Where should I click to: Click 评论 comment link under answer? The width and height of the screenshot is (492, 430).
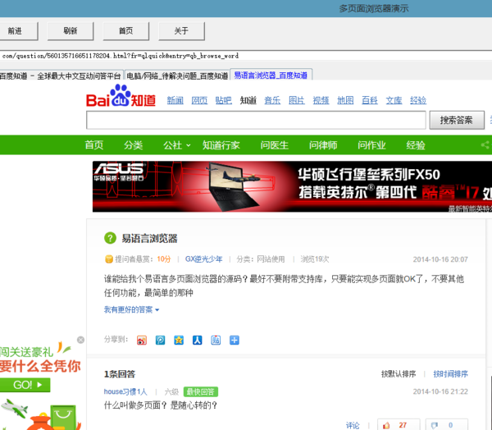click(x=353, y=425)
